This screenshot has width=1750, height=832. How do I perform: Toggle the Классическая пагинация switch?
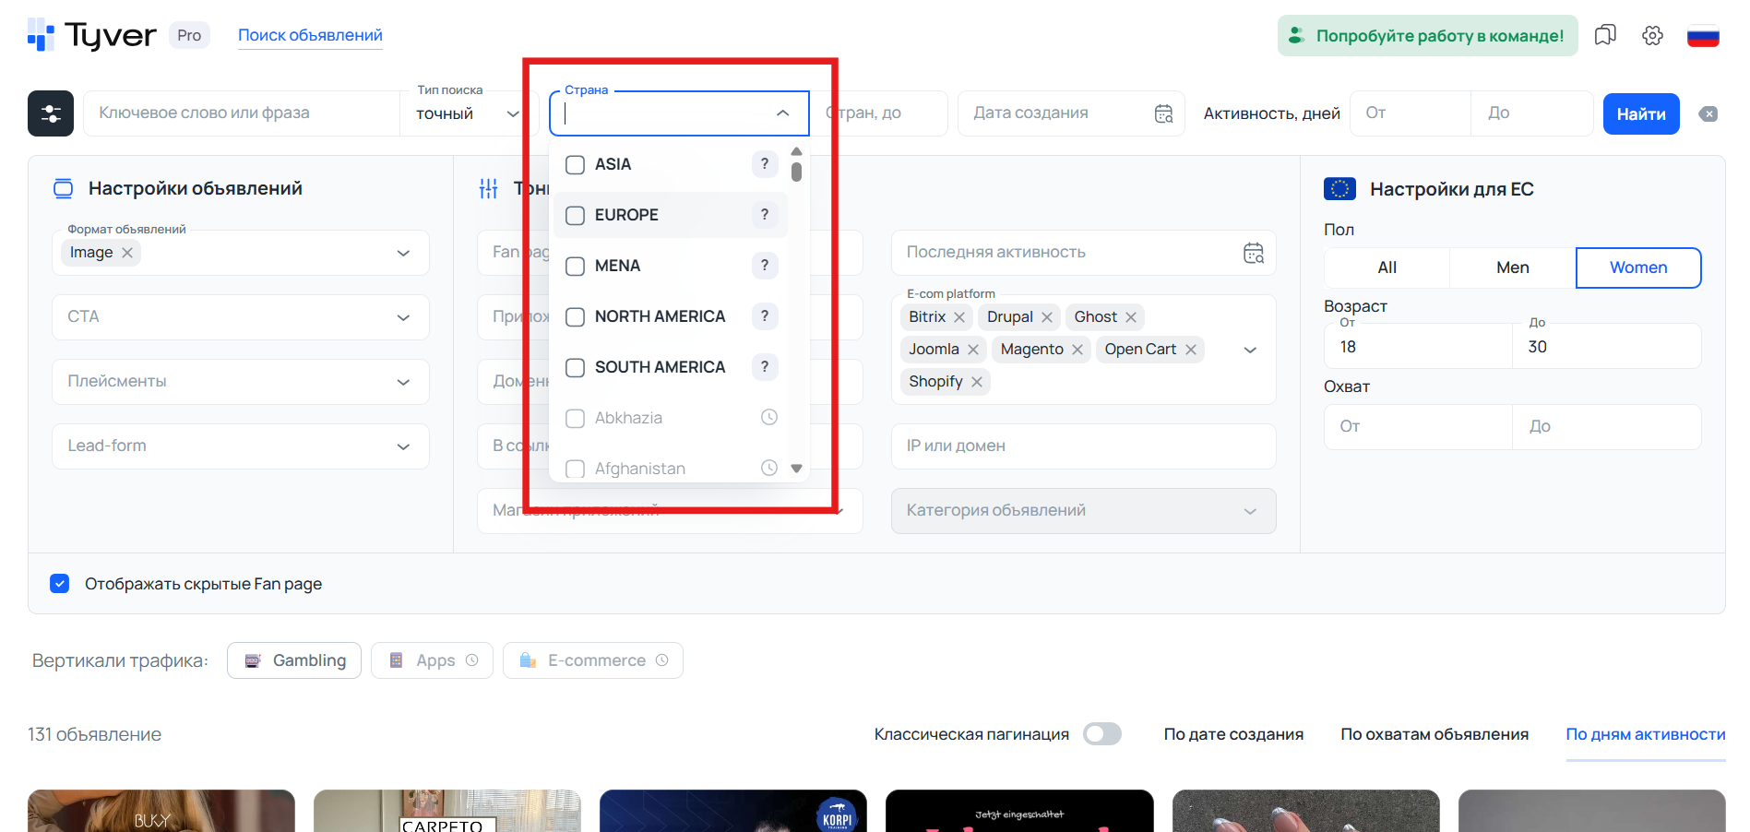(1101, 734)
